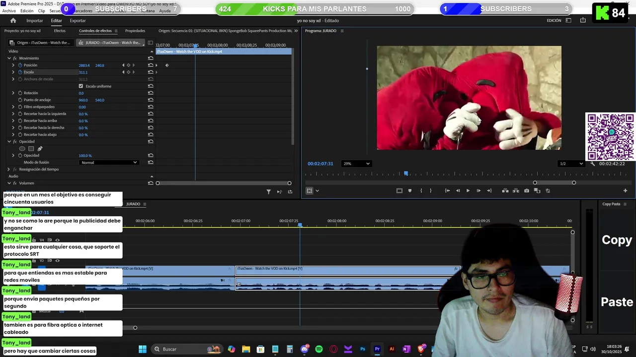Open Photoshop from the taskbar
Screen dimensions: 636x357
pyautogui.click(x=363, y=349)
